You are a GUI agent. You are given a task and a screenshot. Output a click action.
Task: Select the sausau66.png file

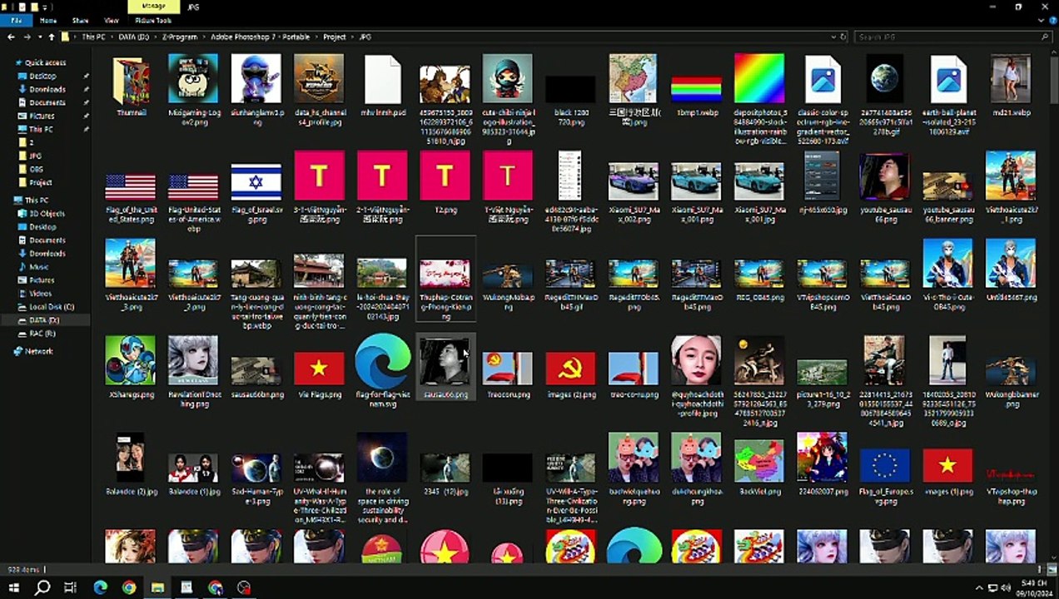coord(445,368)
